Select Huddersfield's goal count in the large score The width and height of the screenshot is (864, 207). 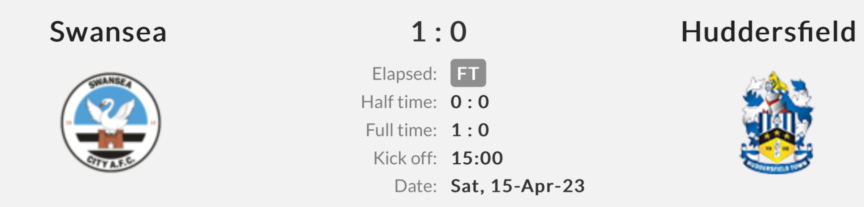pos(458,32)
